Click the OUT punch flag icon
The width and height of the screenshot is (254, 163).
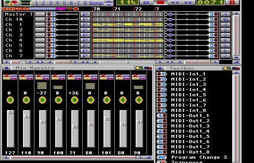[10, 9]
